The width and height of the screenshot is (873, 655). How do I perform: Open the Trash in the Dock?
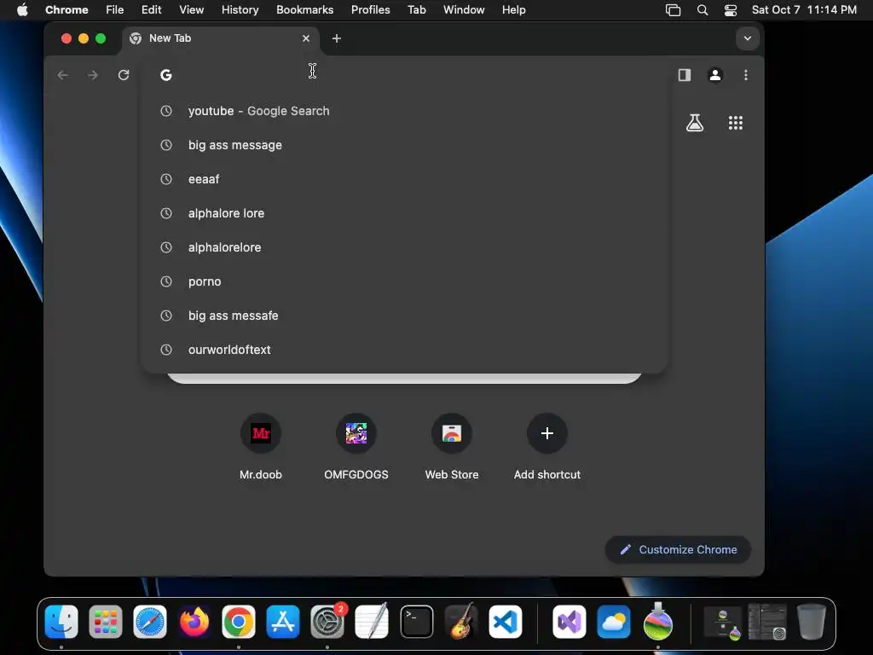(x=812, y=622)
